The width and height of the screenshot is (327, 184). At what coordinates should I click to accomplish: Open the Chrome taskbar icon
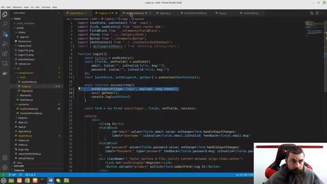tap(27, 180)
